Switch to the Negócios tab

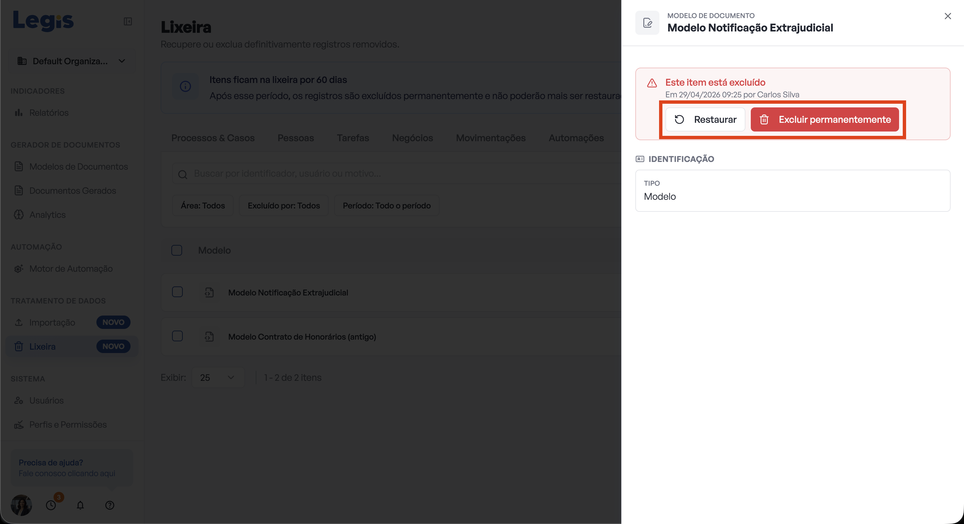click(x=412, y=138)
